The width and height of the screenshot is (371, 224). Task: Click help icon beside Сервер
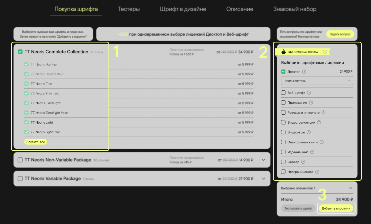coord(303,162)
